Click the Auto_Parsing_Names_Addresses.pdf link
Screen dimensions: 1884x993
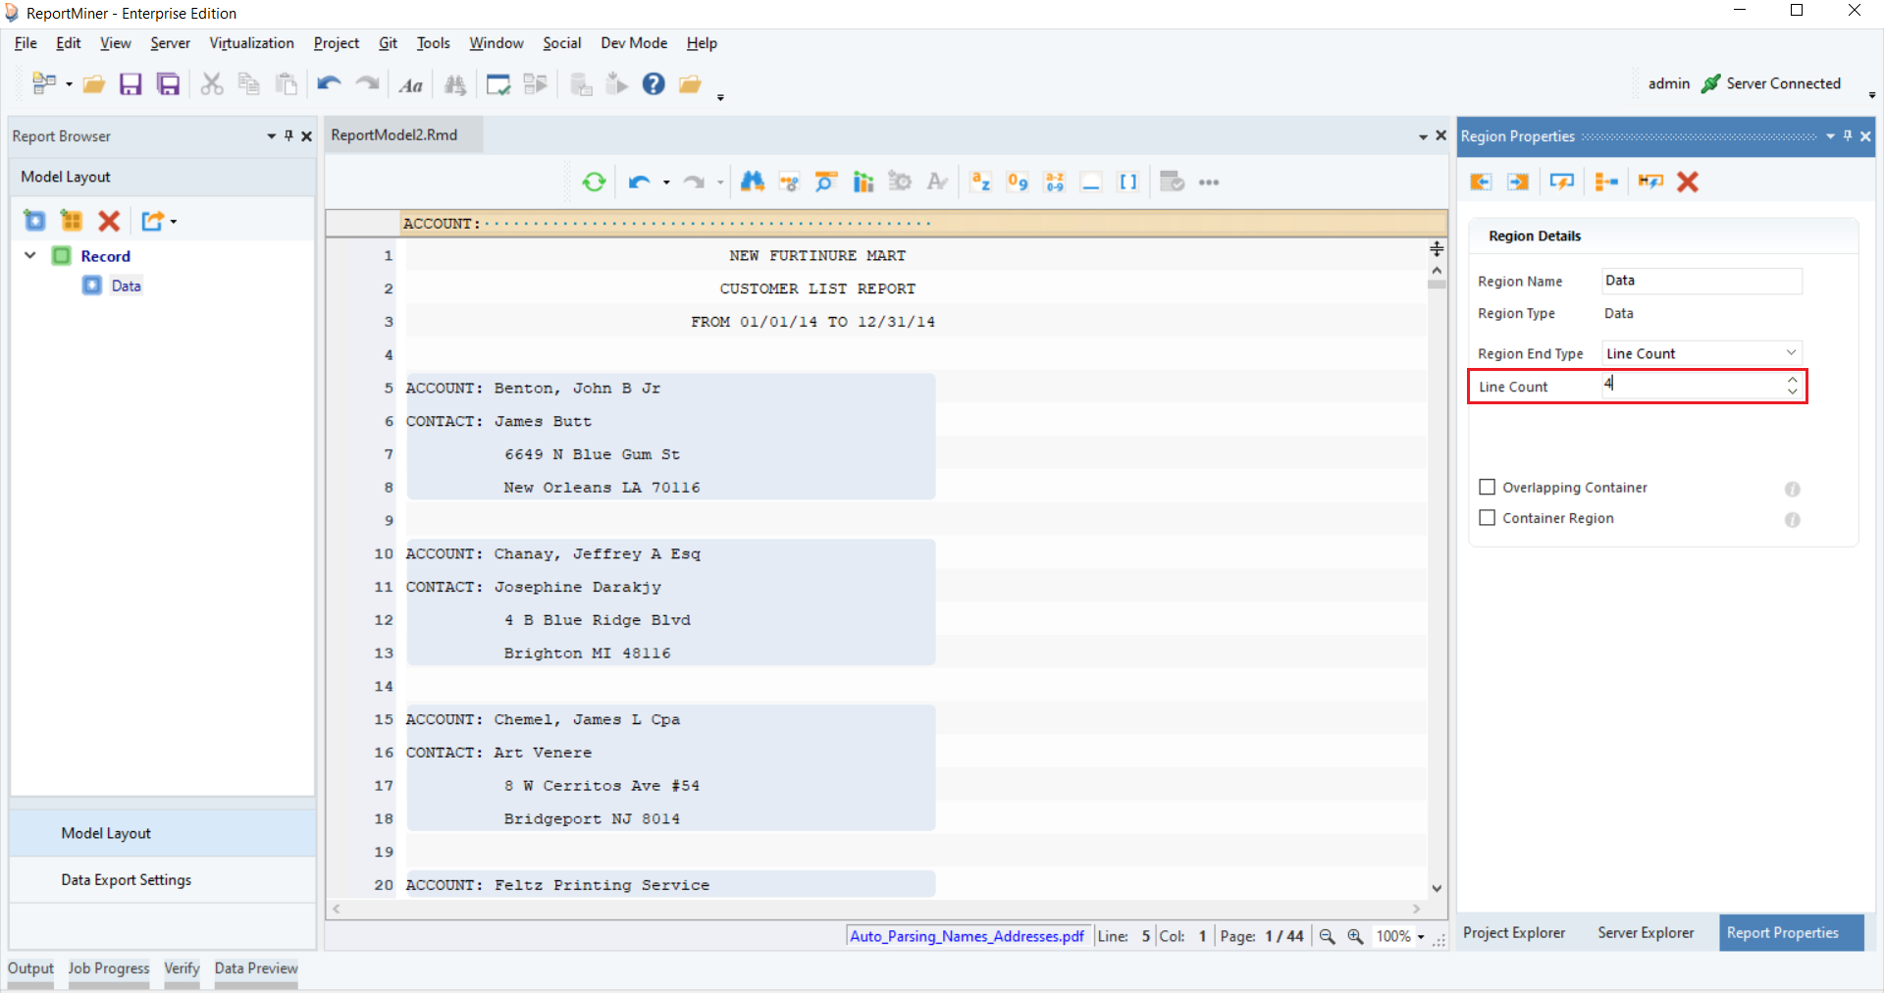point(967,936)
